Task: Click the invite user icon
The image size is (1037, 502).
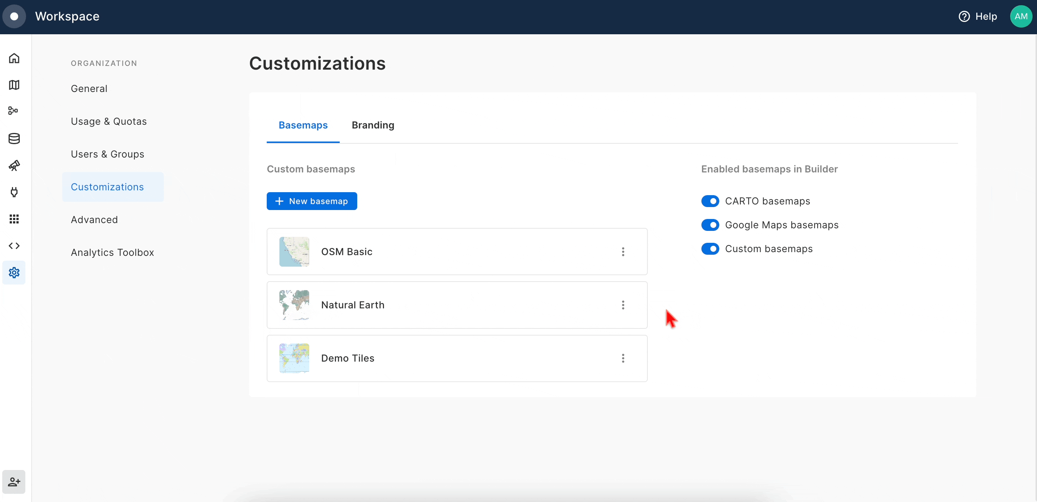Action: (x=14, y=482)
